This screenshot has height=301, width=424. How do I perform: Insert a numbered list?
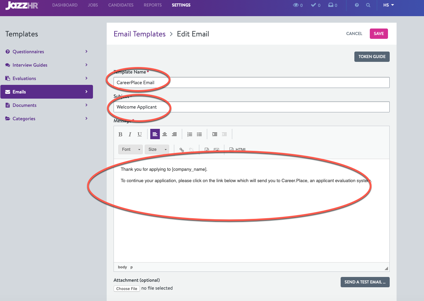(190, 134)
